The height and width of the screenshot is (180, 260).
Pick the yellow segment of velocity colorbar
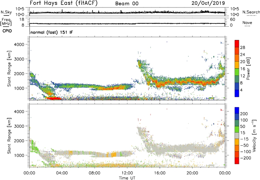237,142
